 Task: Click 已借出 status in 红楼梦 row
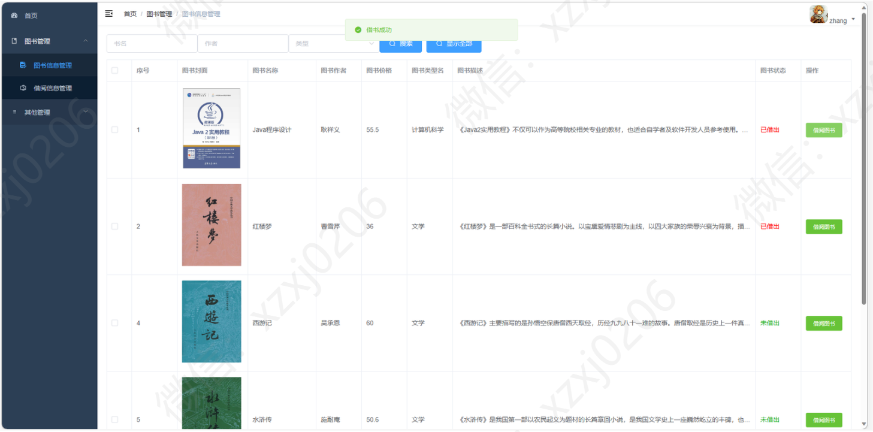[x=770, y=226]
